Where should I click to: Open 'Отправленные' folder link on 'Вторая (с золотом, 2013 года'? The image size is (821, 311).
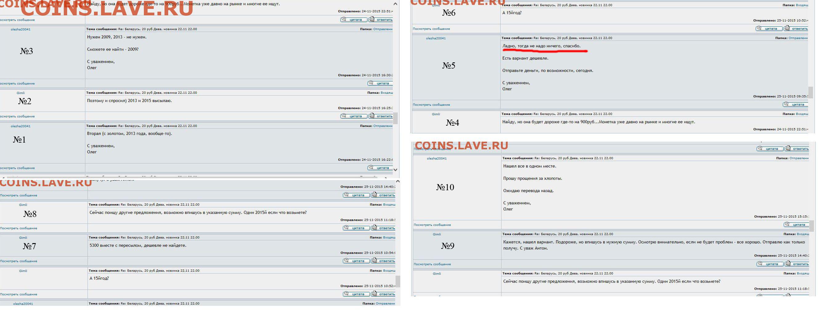[x=383, y=126]
